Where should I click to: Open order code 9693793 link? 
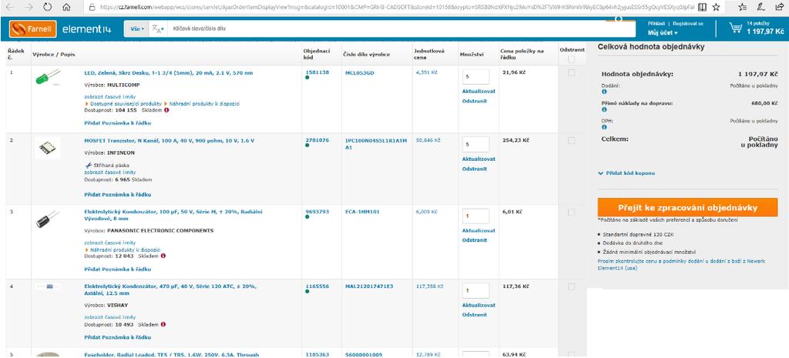point(317,212)
